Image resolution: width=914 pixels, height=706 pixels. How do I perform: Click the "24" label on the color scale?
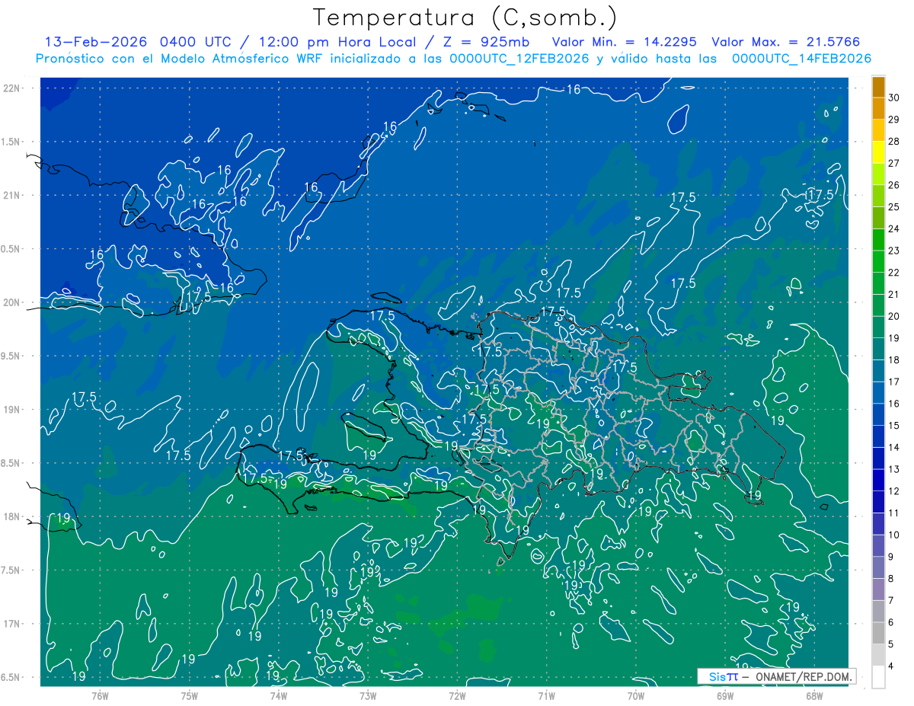[894, 229]
